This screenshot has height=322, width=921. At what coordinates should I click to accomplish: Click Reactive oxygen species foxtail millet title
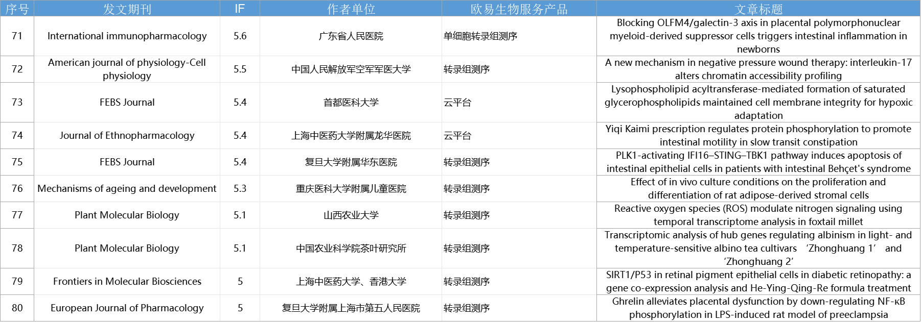point(758,215)
